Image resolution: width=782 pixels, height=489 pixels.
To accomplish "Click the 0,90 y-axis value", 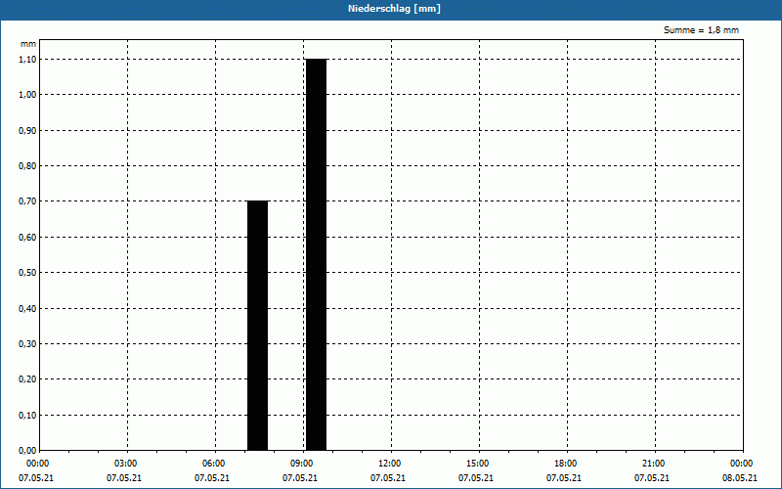I will click(x=27, y=131).
